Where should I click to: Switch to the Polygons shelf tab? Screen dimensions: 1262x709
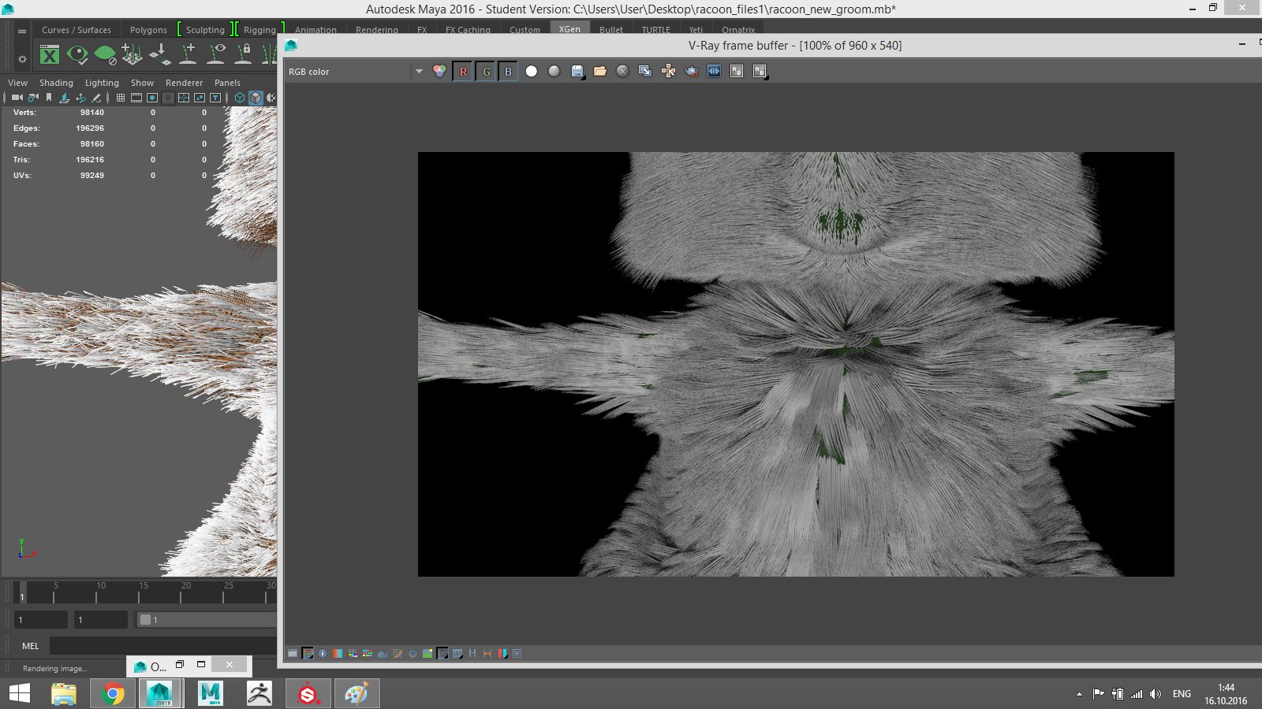tap(148, 30)
